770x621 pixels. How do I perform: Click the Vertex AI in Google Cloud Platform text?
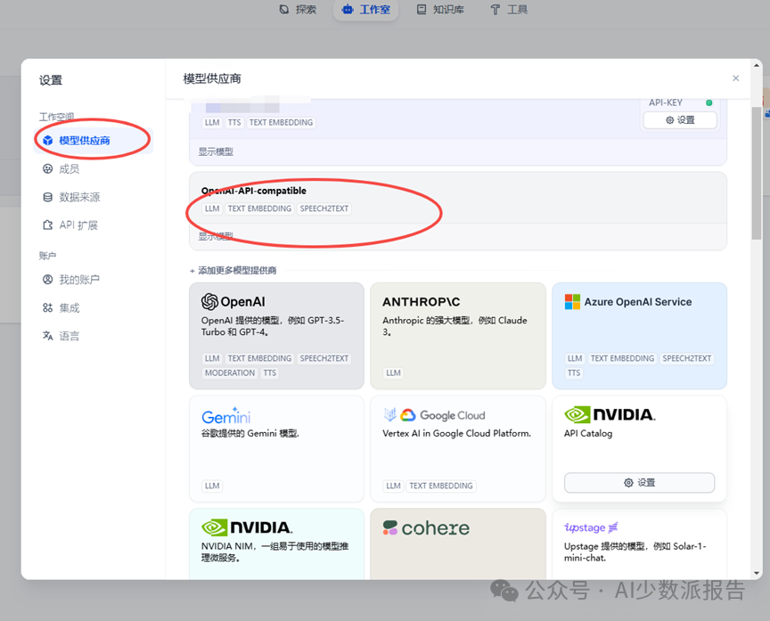pos(456,434)
